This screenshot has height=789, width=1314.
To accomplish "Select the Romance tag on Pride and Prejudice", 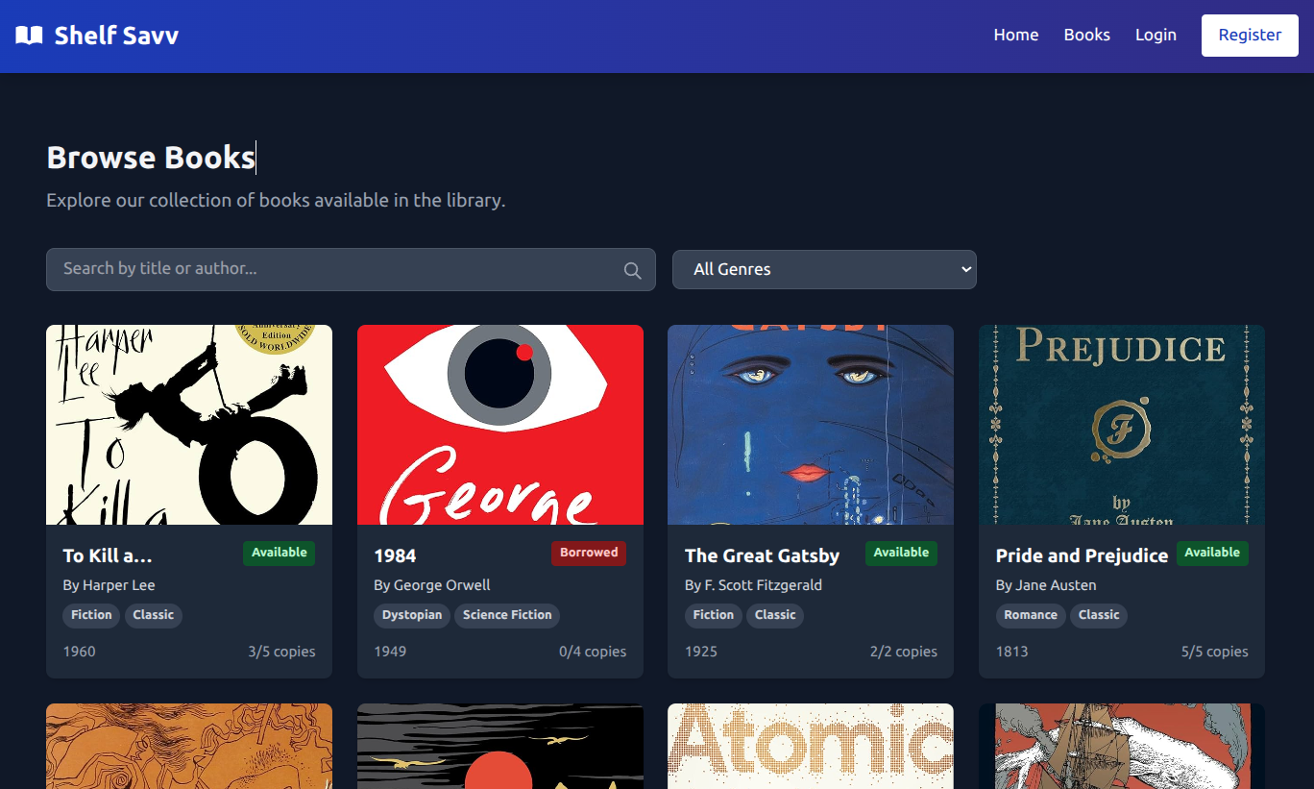I will (x=1031, y=615).
